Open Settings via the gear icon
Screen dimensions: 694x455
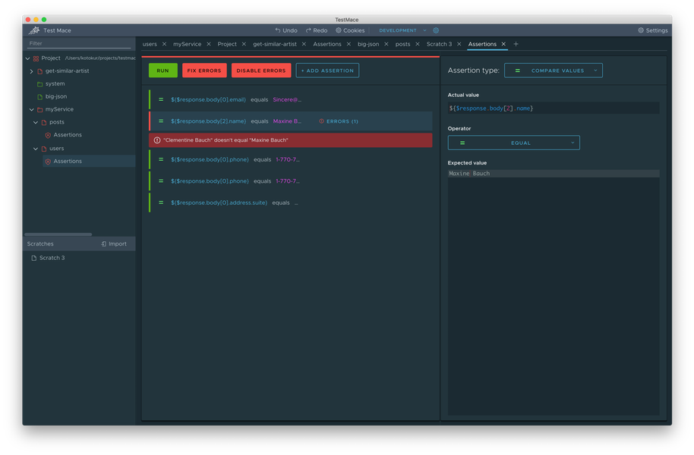point(641,30)
